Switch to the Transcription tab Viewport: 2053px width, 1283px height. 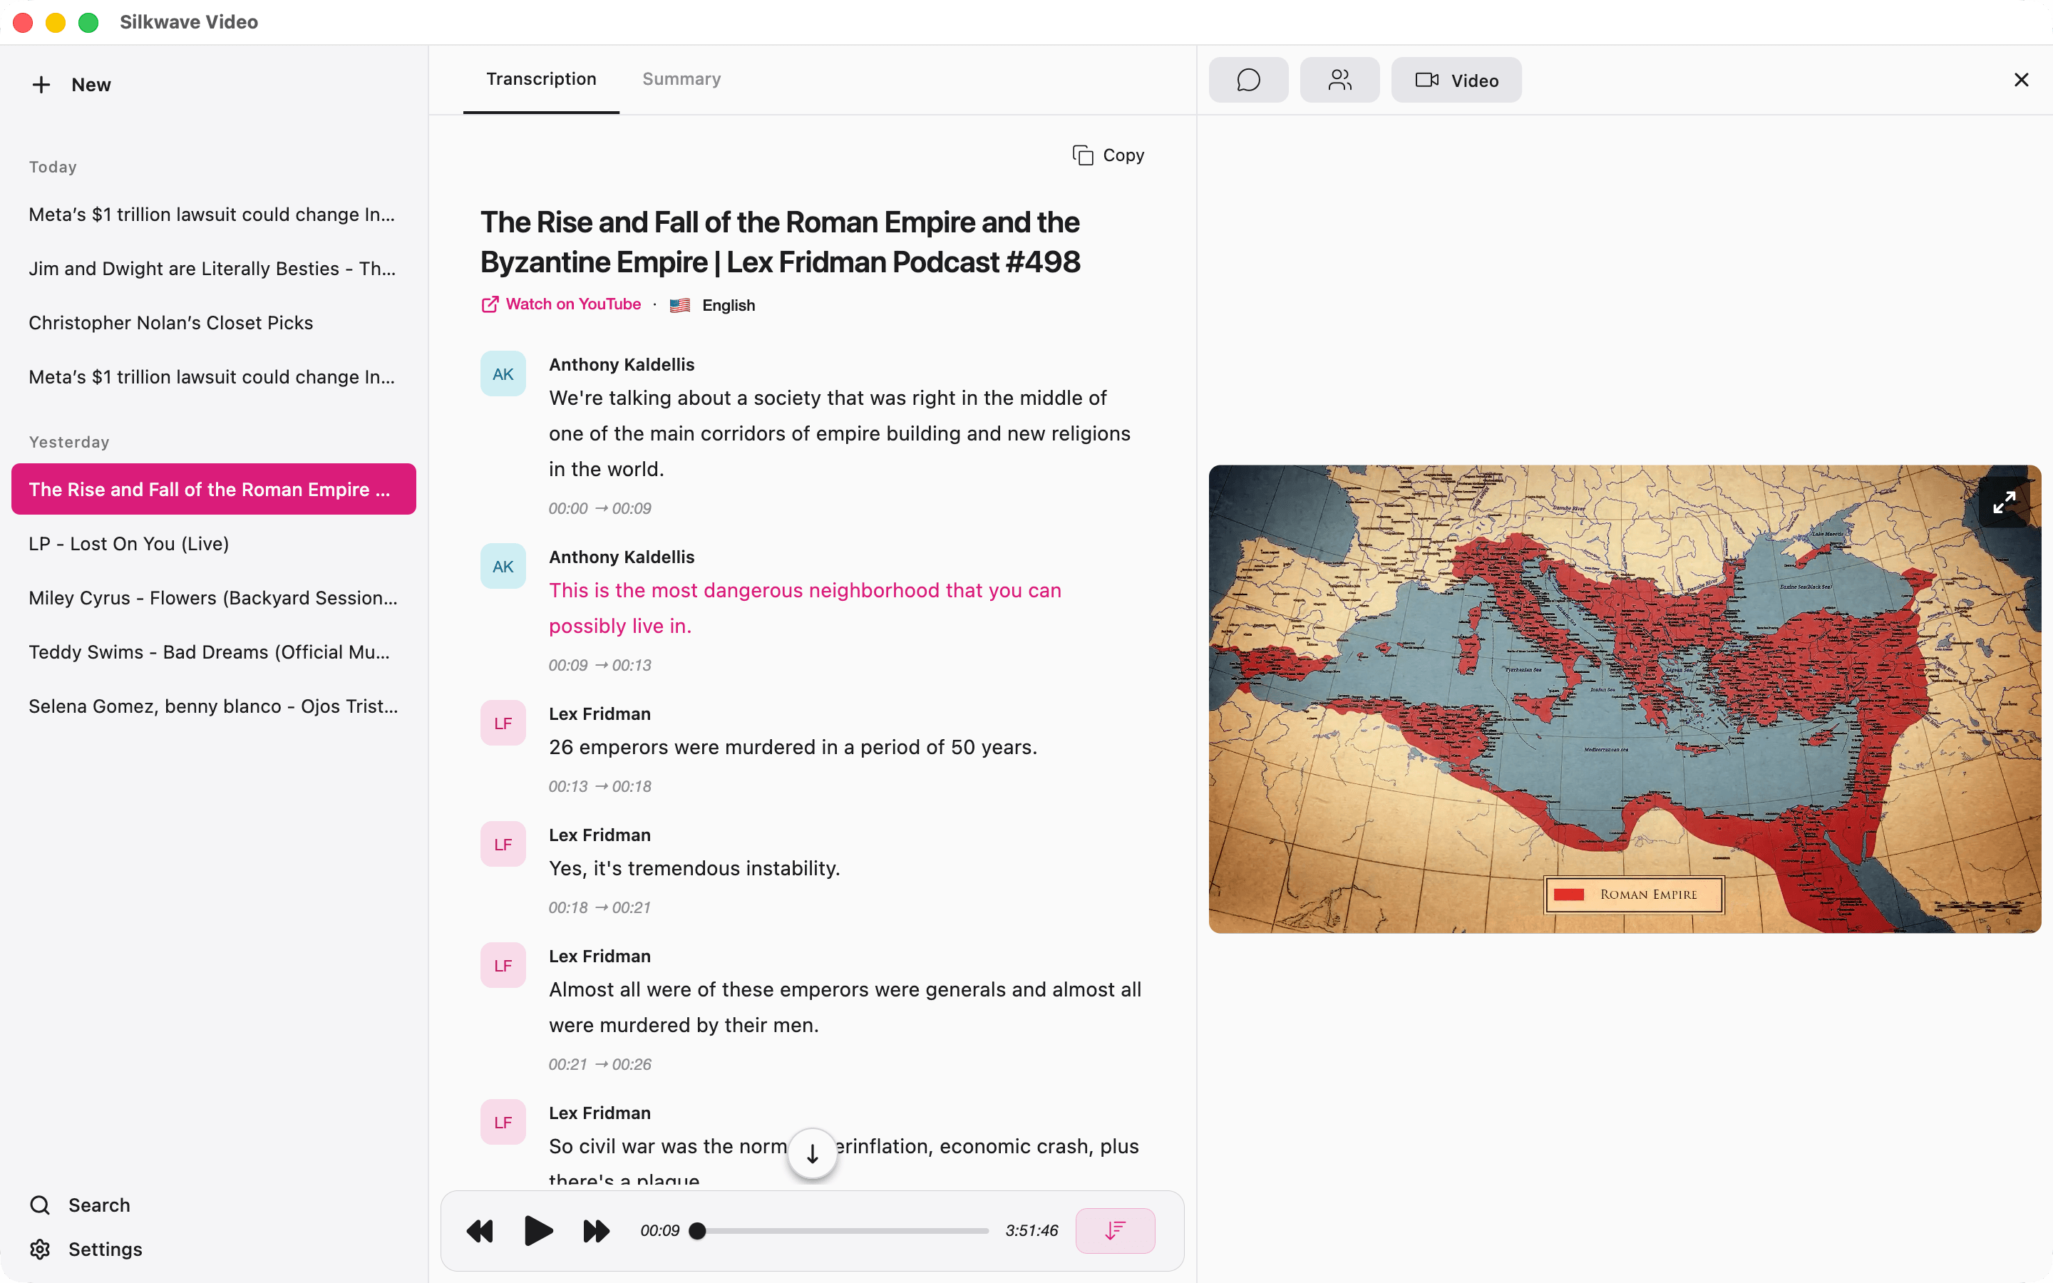541,79
